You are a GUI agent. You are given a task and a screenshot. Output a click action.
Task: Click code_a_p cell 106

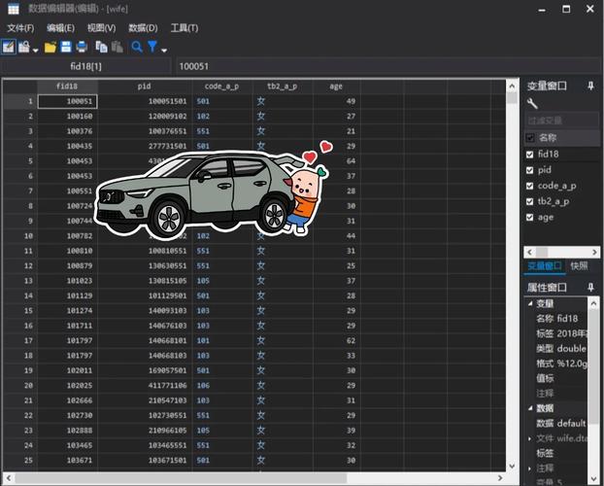221,385
